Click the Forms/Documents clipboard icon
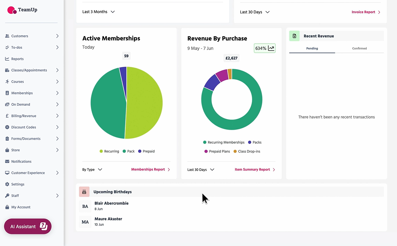The height and width of the screenshot is (246, 397). coord(7,138)
